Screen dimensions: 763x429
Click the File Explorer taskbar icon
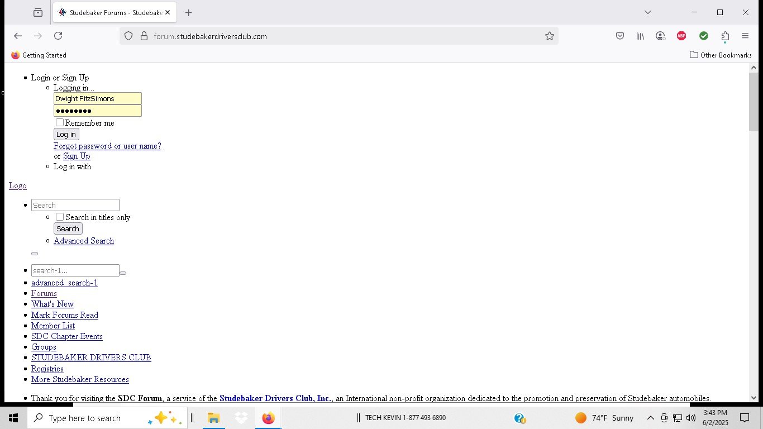click(213, 418)
